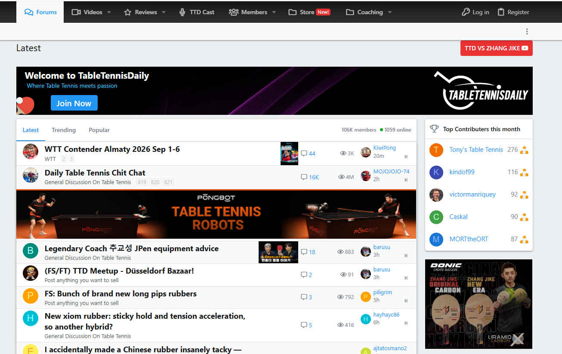The image size is (562, 354).
Task: Click Tony's Table Tennis points medal icon
Action: click(524, 150)
